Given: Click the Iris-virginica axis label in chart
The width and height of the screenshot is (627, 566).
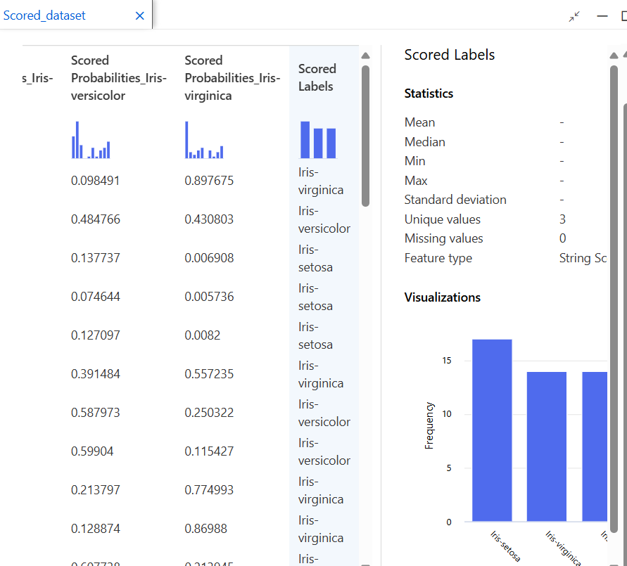Looking at the screenshot, I should pos(563,548).
